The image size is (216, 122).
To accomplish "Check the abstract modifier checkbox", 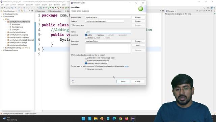I will tap(86, 38).
